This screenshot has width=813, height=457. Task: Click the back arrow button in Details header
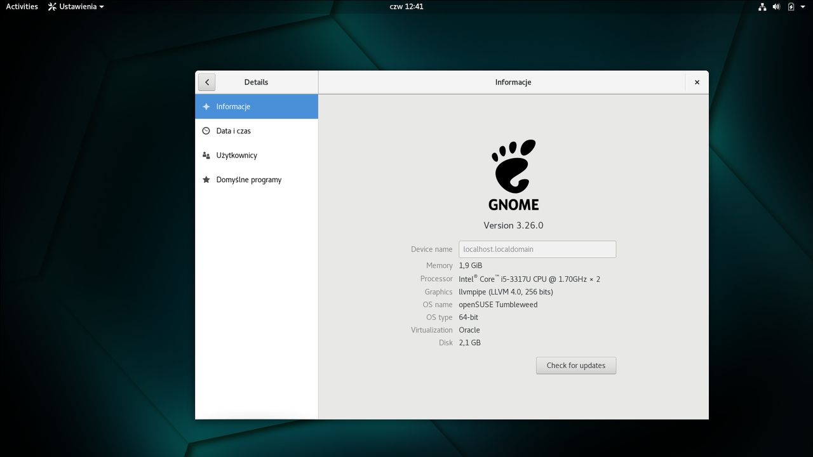(x=206, y=82)
